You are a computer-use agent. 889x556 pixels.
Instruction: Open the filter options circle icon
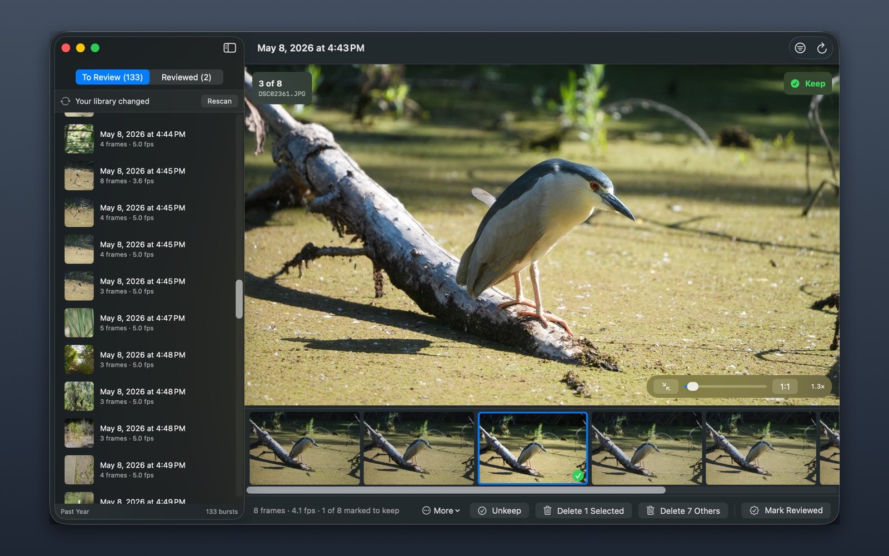tap(800, 48)
